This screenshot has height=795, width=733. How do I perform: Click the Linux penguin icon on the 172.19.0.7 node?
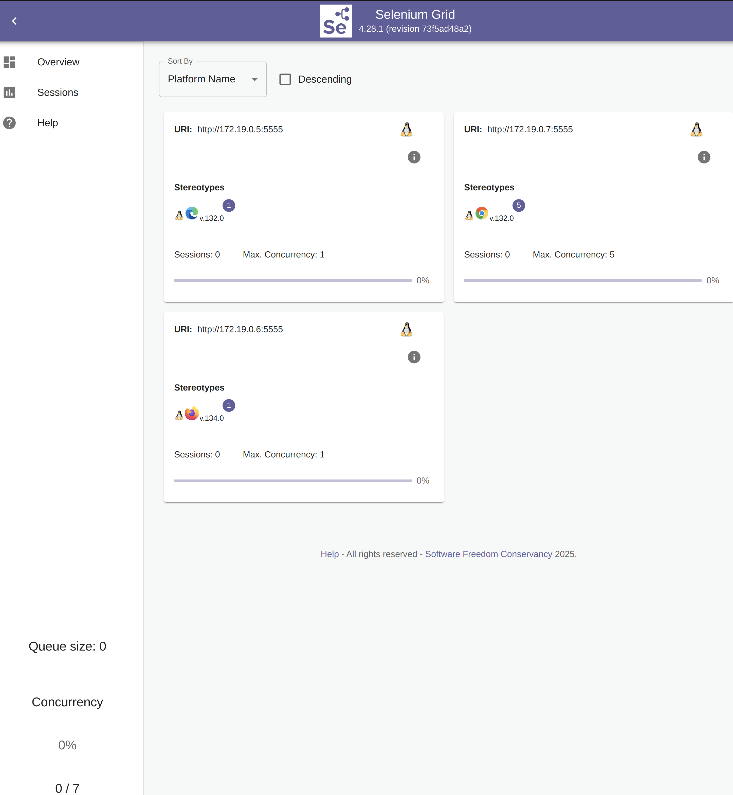pos(696,129)
